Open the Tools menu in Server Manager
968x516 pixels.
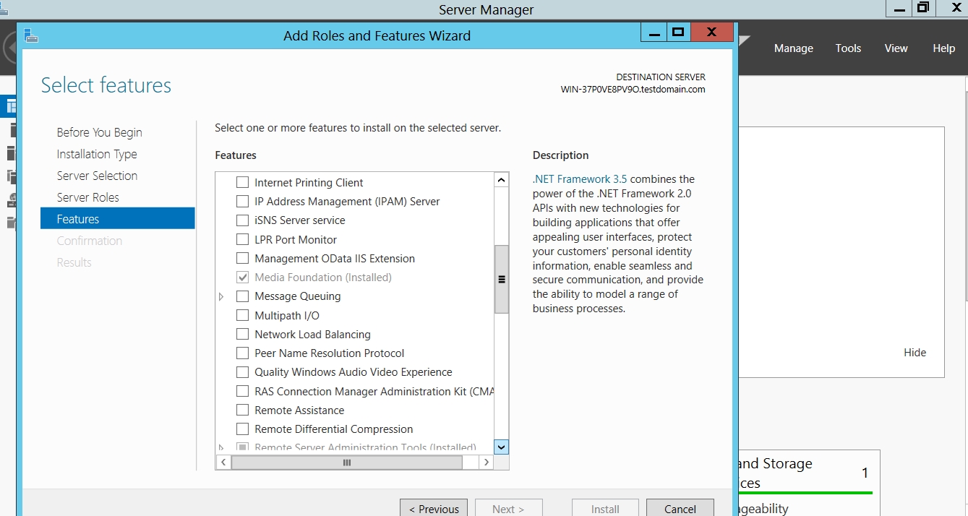point(848,48)
